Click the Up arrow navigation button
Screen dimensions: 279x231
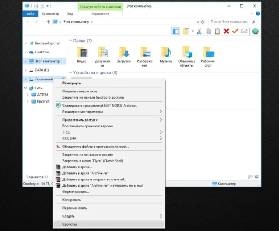48,22
